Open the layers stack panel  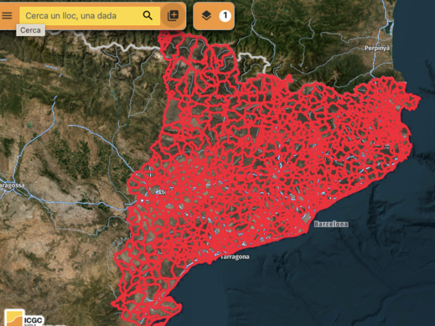(206, 15)
